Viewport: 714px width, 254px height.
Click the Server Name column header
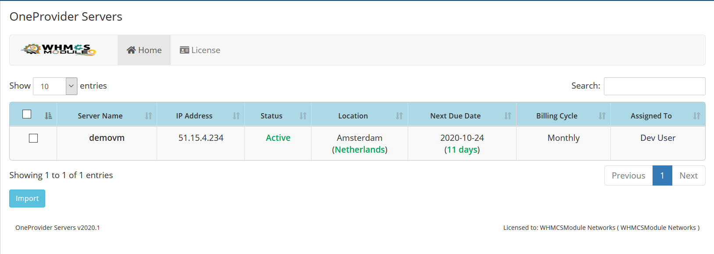[x=107, y=114]
